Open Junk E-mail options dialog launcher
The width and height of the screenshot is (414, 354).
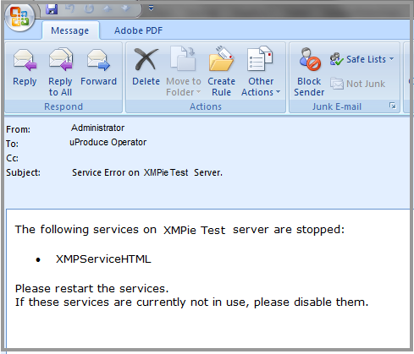click(393, 106)
